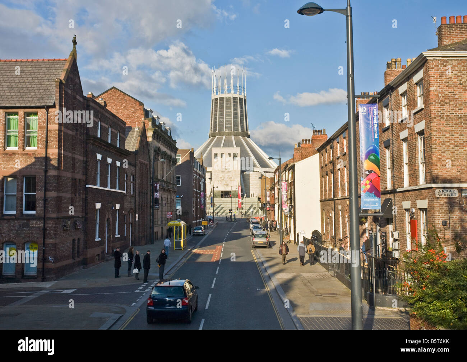Click the "ARRAD STREET" sign text
The image size is (467, 362).
pos(447,193)
